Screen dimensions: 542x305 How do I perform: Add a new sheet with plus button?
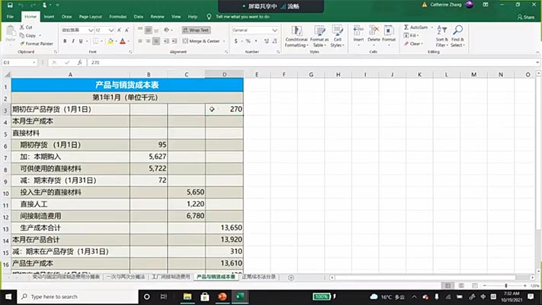pos(291,278)
